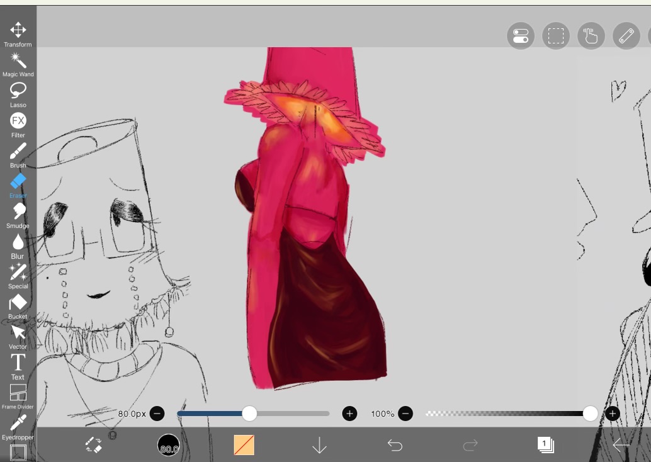Image resolution: width=651 pixels, height=462 pixels.
Task: Select the Transform tool
Action: click(x=18, y=34)
